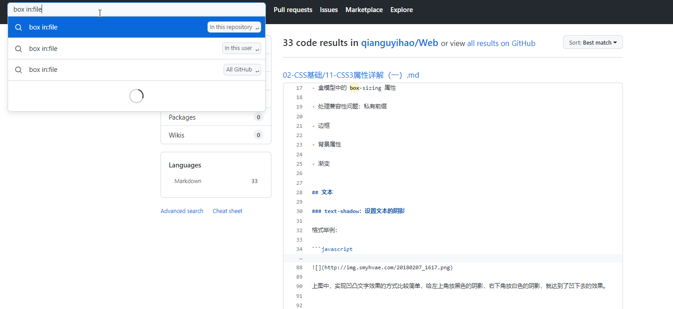Image resolution: width=673 pixels, height=309 pixels.
Task: Open the Cheat sheet page
Action: (x=227, y=210)
